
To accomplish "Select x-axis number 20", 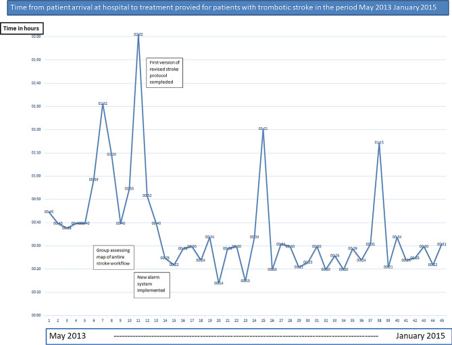I will [218, 321].
